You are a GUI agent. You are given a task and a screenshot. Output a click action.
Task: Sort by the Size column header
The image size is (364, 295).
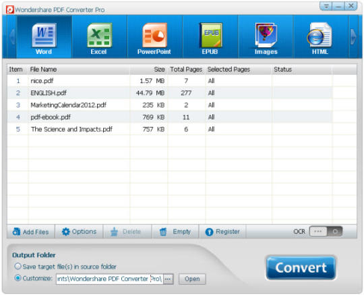149,70
